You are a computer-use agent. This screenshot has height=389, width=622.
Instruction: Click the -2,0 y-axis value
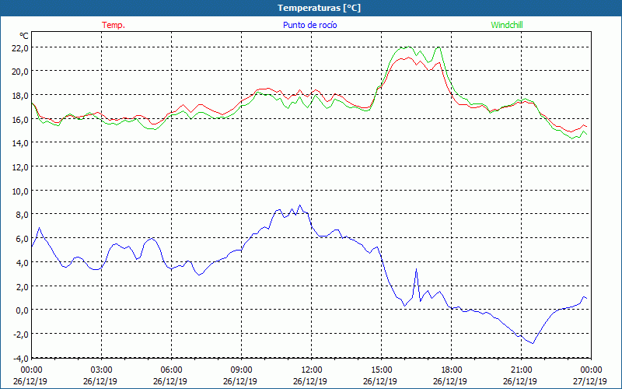click(x=20, y=335)
